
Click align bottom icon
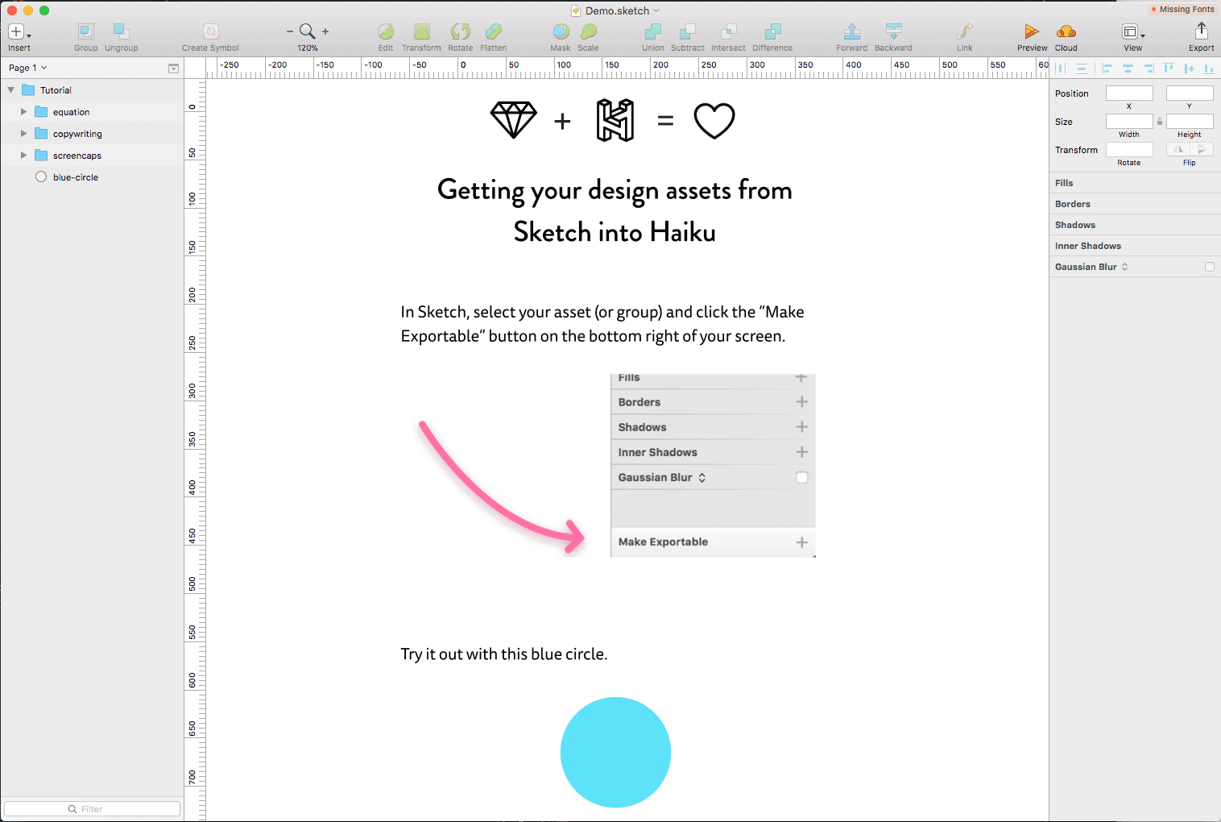1209,68
